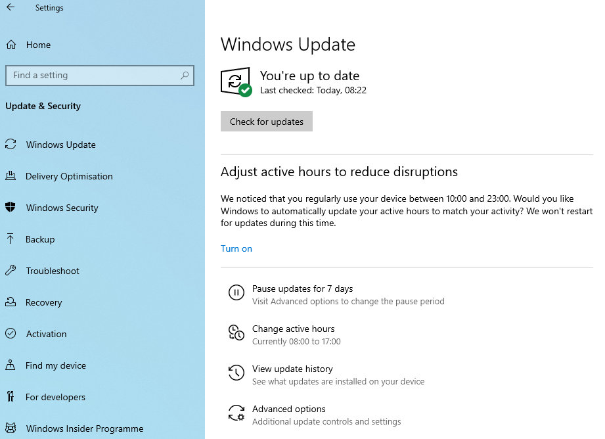Click the Delivery Optimisation icon
The image size is (605, 439).
pos(11,176)
